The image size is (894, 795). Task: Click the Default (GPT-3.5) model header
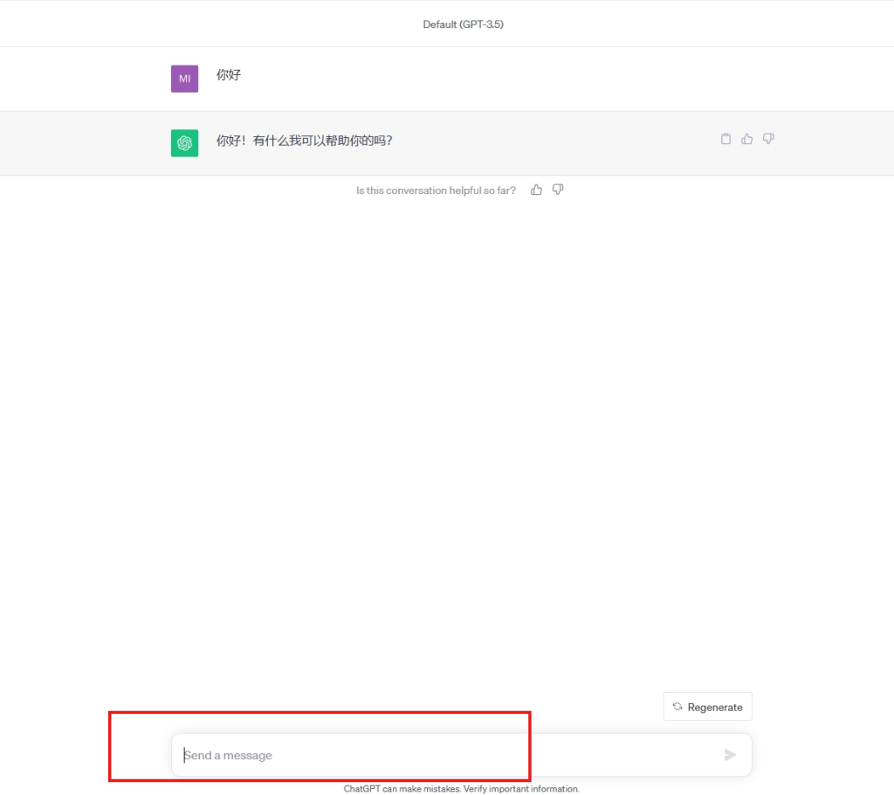[x=463, y=24]
